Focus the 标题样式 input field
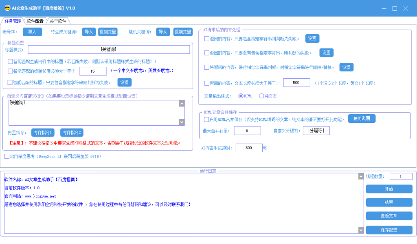 (109, 49)
